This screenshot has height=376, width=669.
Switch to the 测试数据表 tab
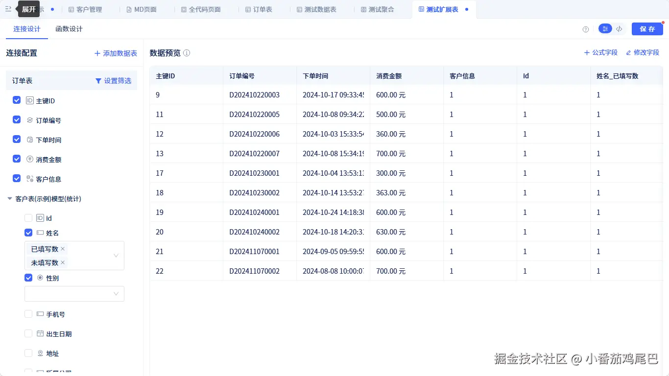(316, 9)
